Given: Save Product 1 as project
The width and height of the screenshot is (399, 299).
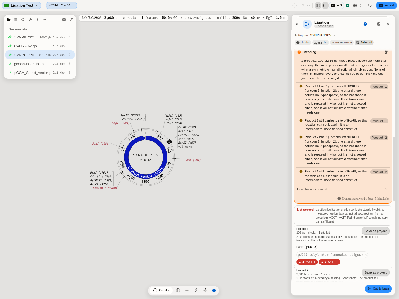Looking at the screenshot, I should [x=375, y=231].
